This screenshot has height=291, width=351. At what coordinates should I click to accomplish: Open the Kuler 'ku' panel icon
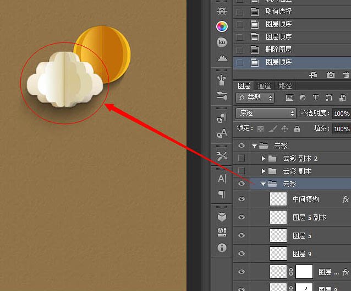click(222, 42)
